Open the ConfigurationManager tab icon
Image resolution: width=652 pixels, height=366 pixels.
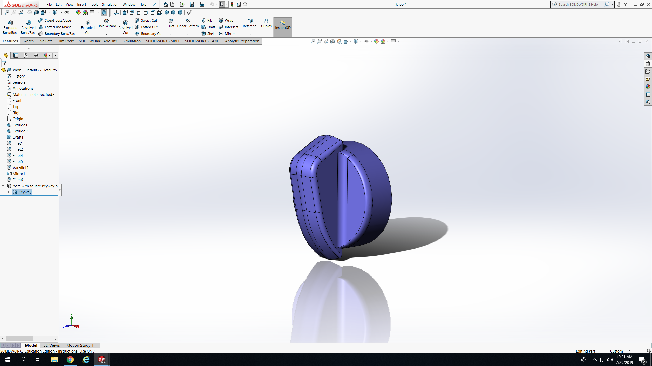26,55
